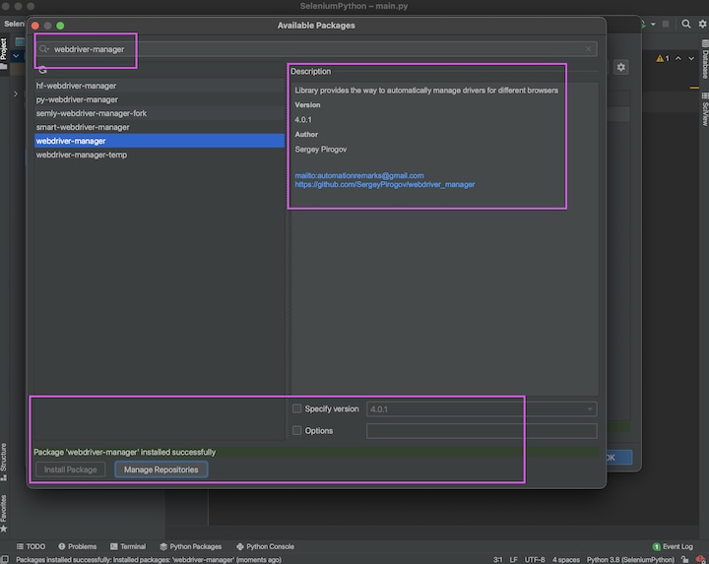This screenshot has width=709, height=564.
Task: Clear the package search field with X
Action: pos(589,48)
